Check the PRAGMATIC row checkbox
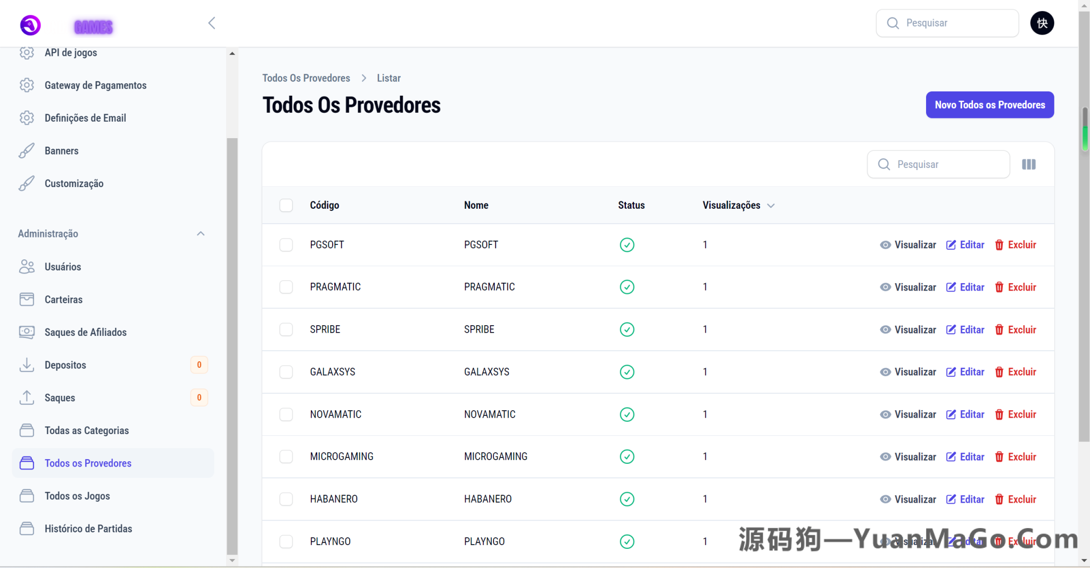The height and width of the screenshot is (568, 1090). (x=286, y=287)
